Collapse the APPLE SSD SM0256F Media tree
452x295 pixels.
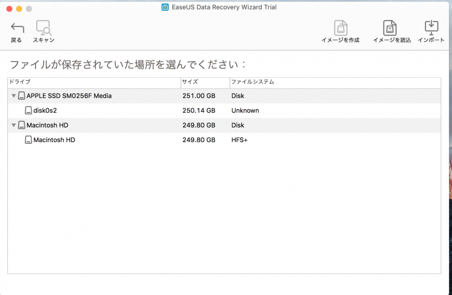tap(14, 96)
